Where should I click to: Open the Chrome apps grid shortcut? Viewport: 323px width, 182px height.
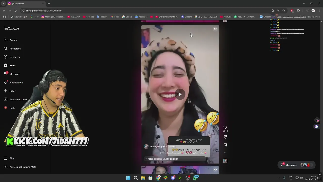pyautogui.click(x=4, y=17)
